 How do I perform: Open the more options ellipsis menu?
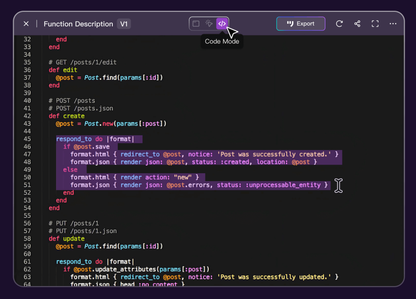point(393,24)
